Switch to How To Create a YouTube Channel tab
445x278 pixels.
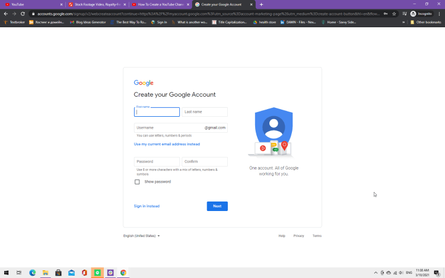point(160,5)
